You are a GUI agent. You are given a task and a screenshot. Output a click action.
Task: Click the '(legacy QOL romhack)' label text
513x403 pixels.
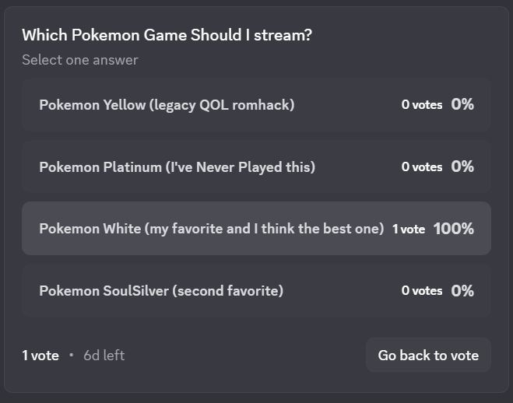[222, 105]
